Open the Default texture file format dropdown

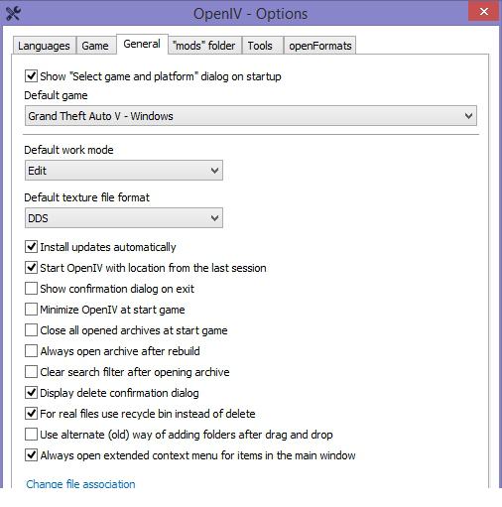point(124,218)
